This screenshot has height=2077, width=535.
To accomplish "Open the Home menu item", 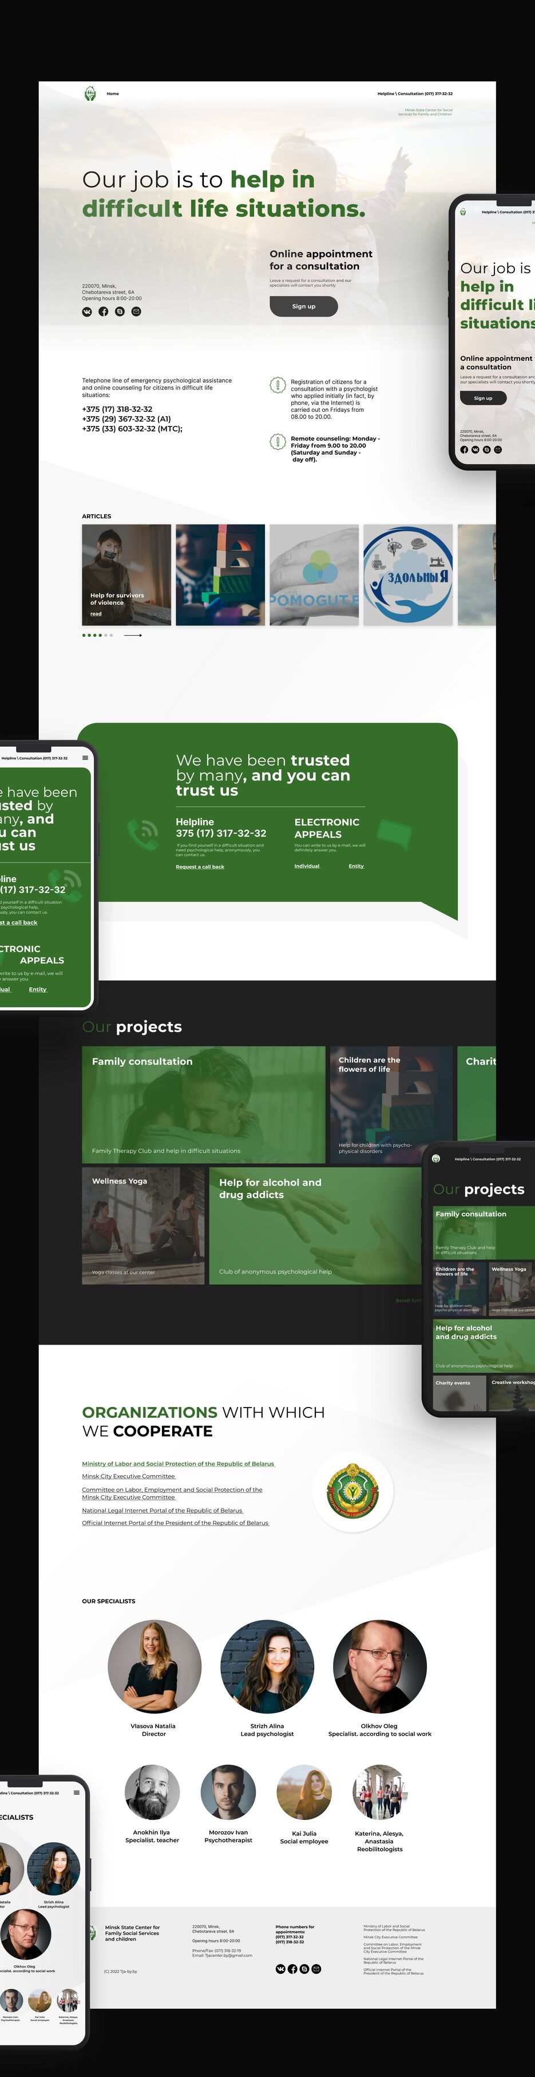I will click(x=113, y=93).
